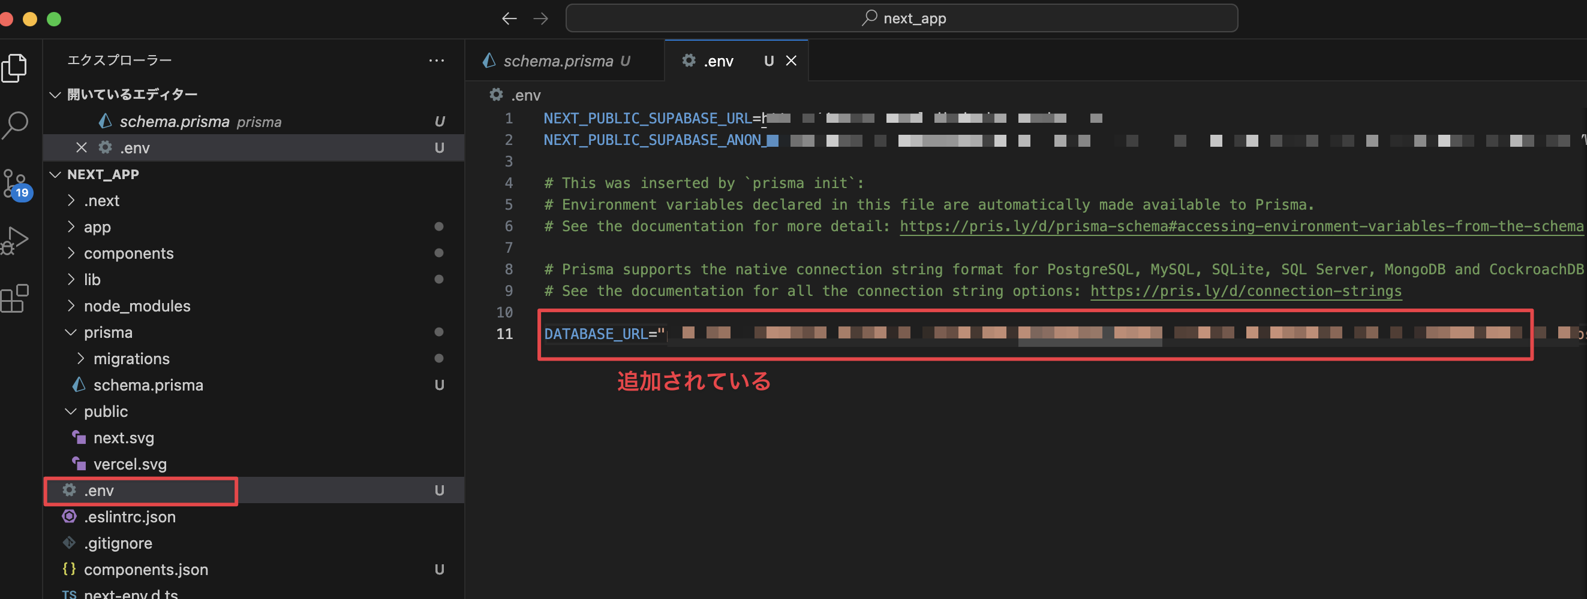
Task: Close the .env editor tab
Action: coord(792,61)
